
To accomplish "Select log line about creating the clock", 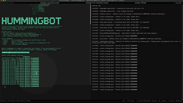I will coord(118,8).
